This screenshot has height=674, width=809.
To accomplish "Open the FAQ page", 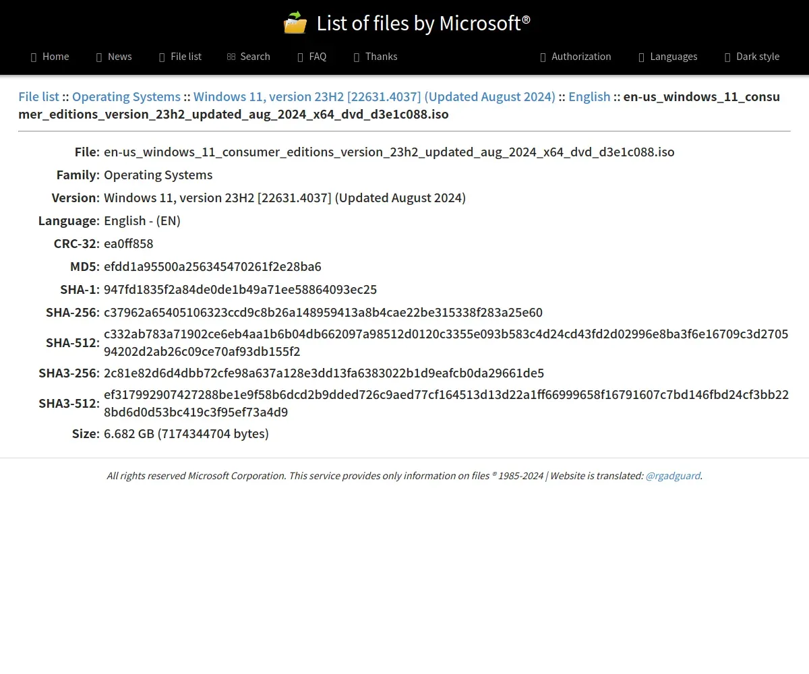I will pos(312,57).
